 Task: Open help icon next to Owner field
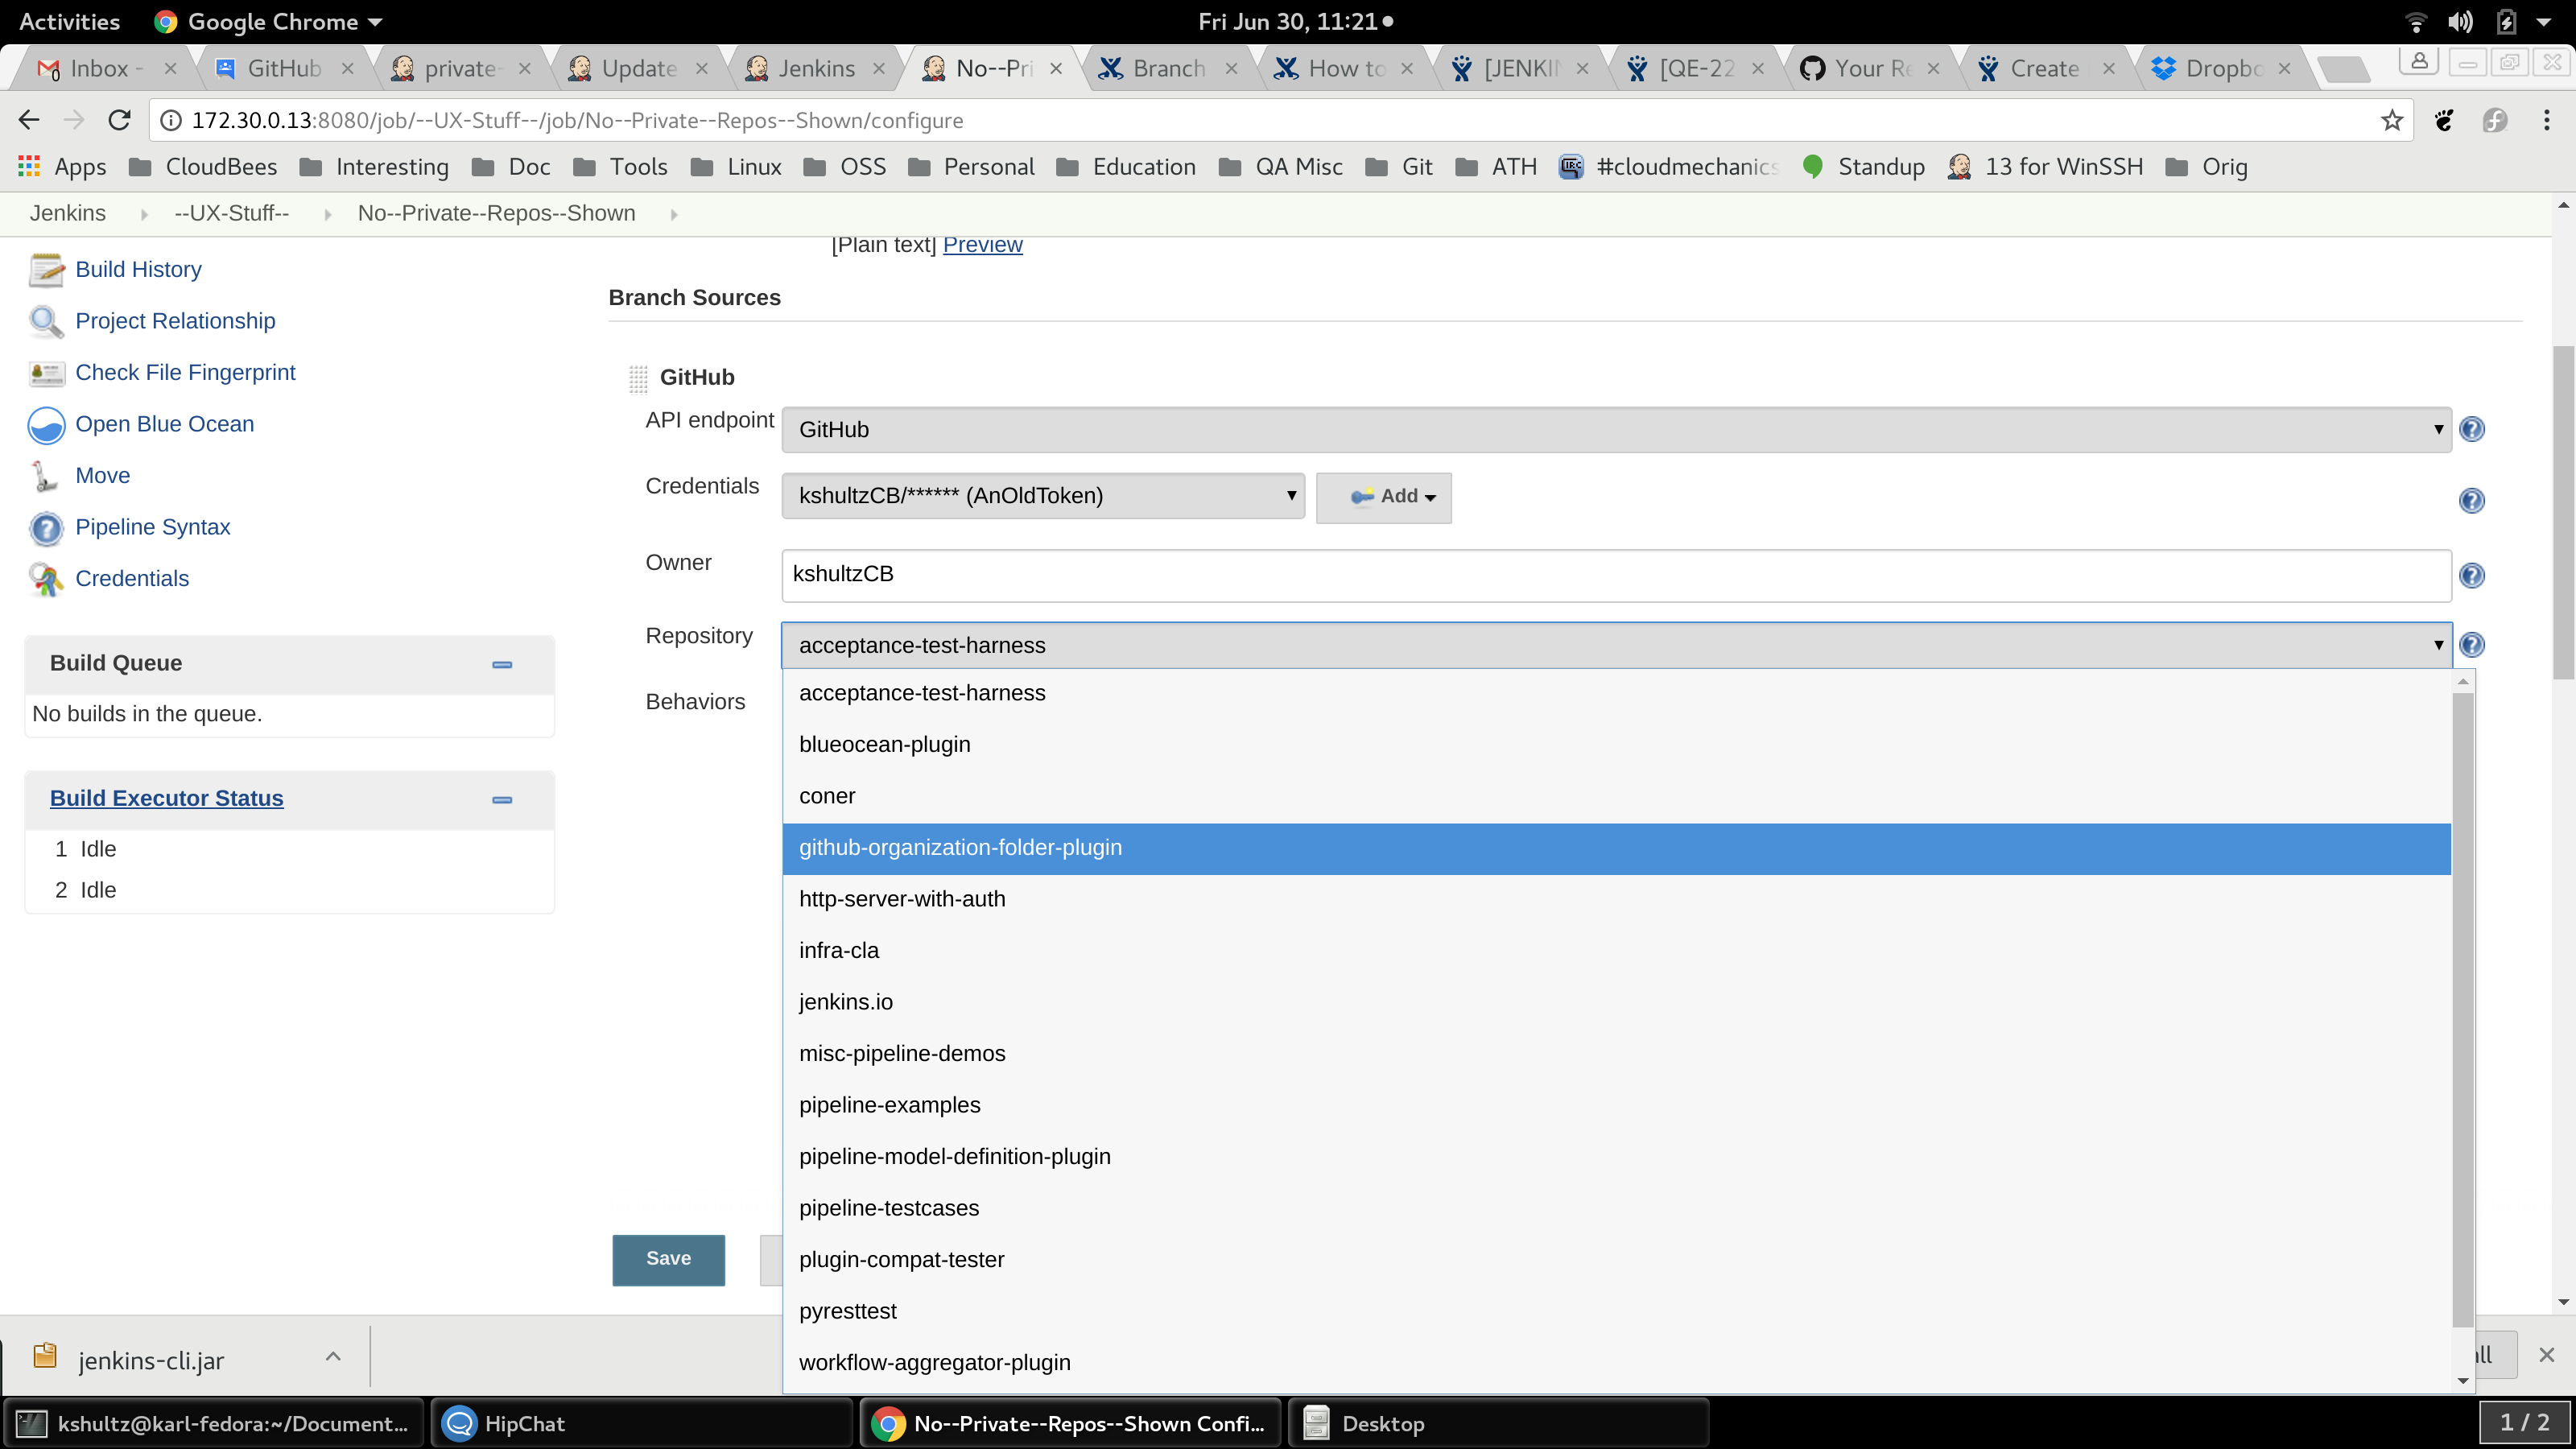point(2471,576)
